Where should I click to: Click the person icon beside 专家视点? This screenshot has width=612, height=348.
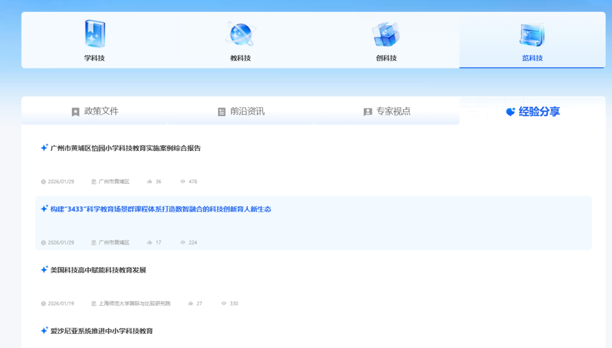pyautogui.click(x=368, y=112)
